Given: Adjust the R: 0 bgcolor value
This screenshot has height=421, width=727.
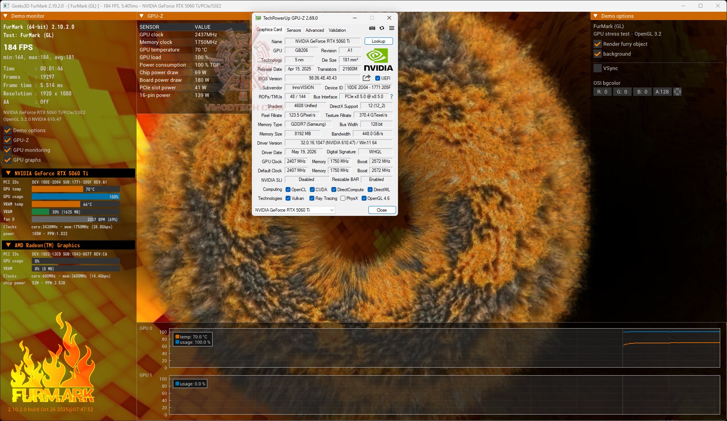Looking at the screenshot, I should coord(602,92).
